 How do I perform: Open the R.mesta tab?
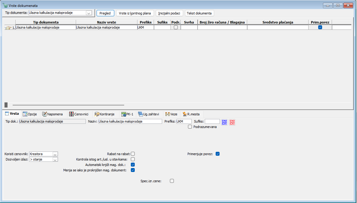[191, 114]
